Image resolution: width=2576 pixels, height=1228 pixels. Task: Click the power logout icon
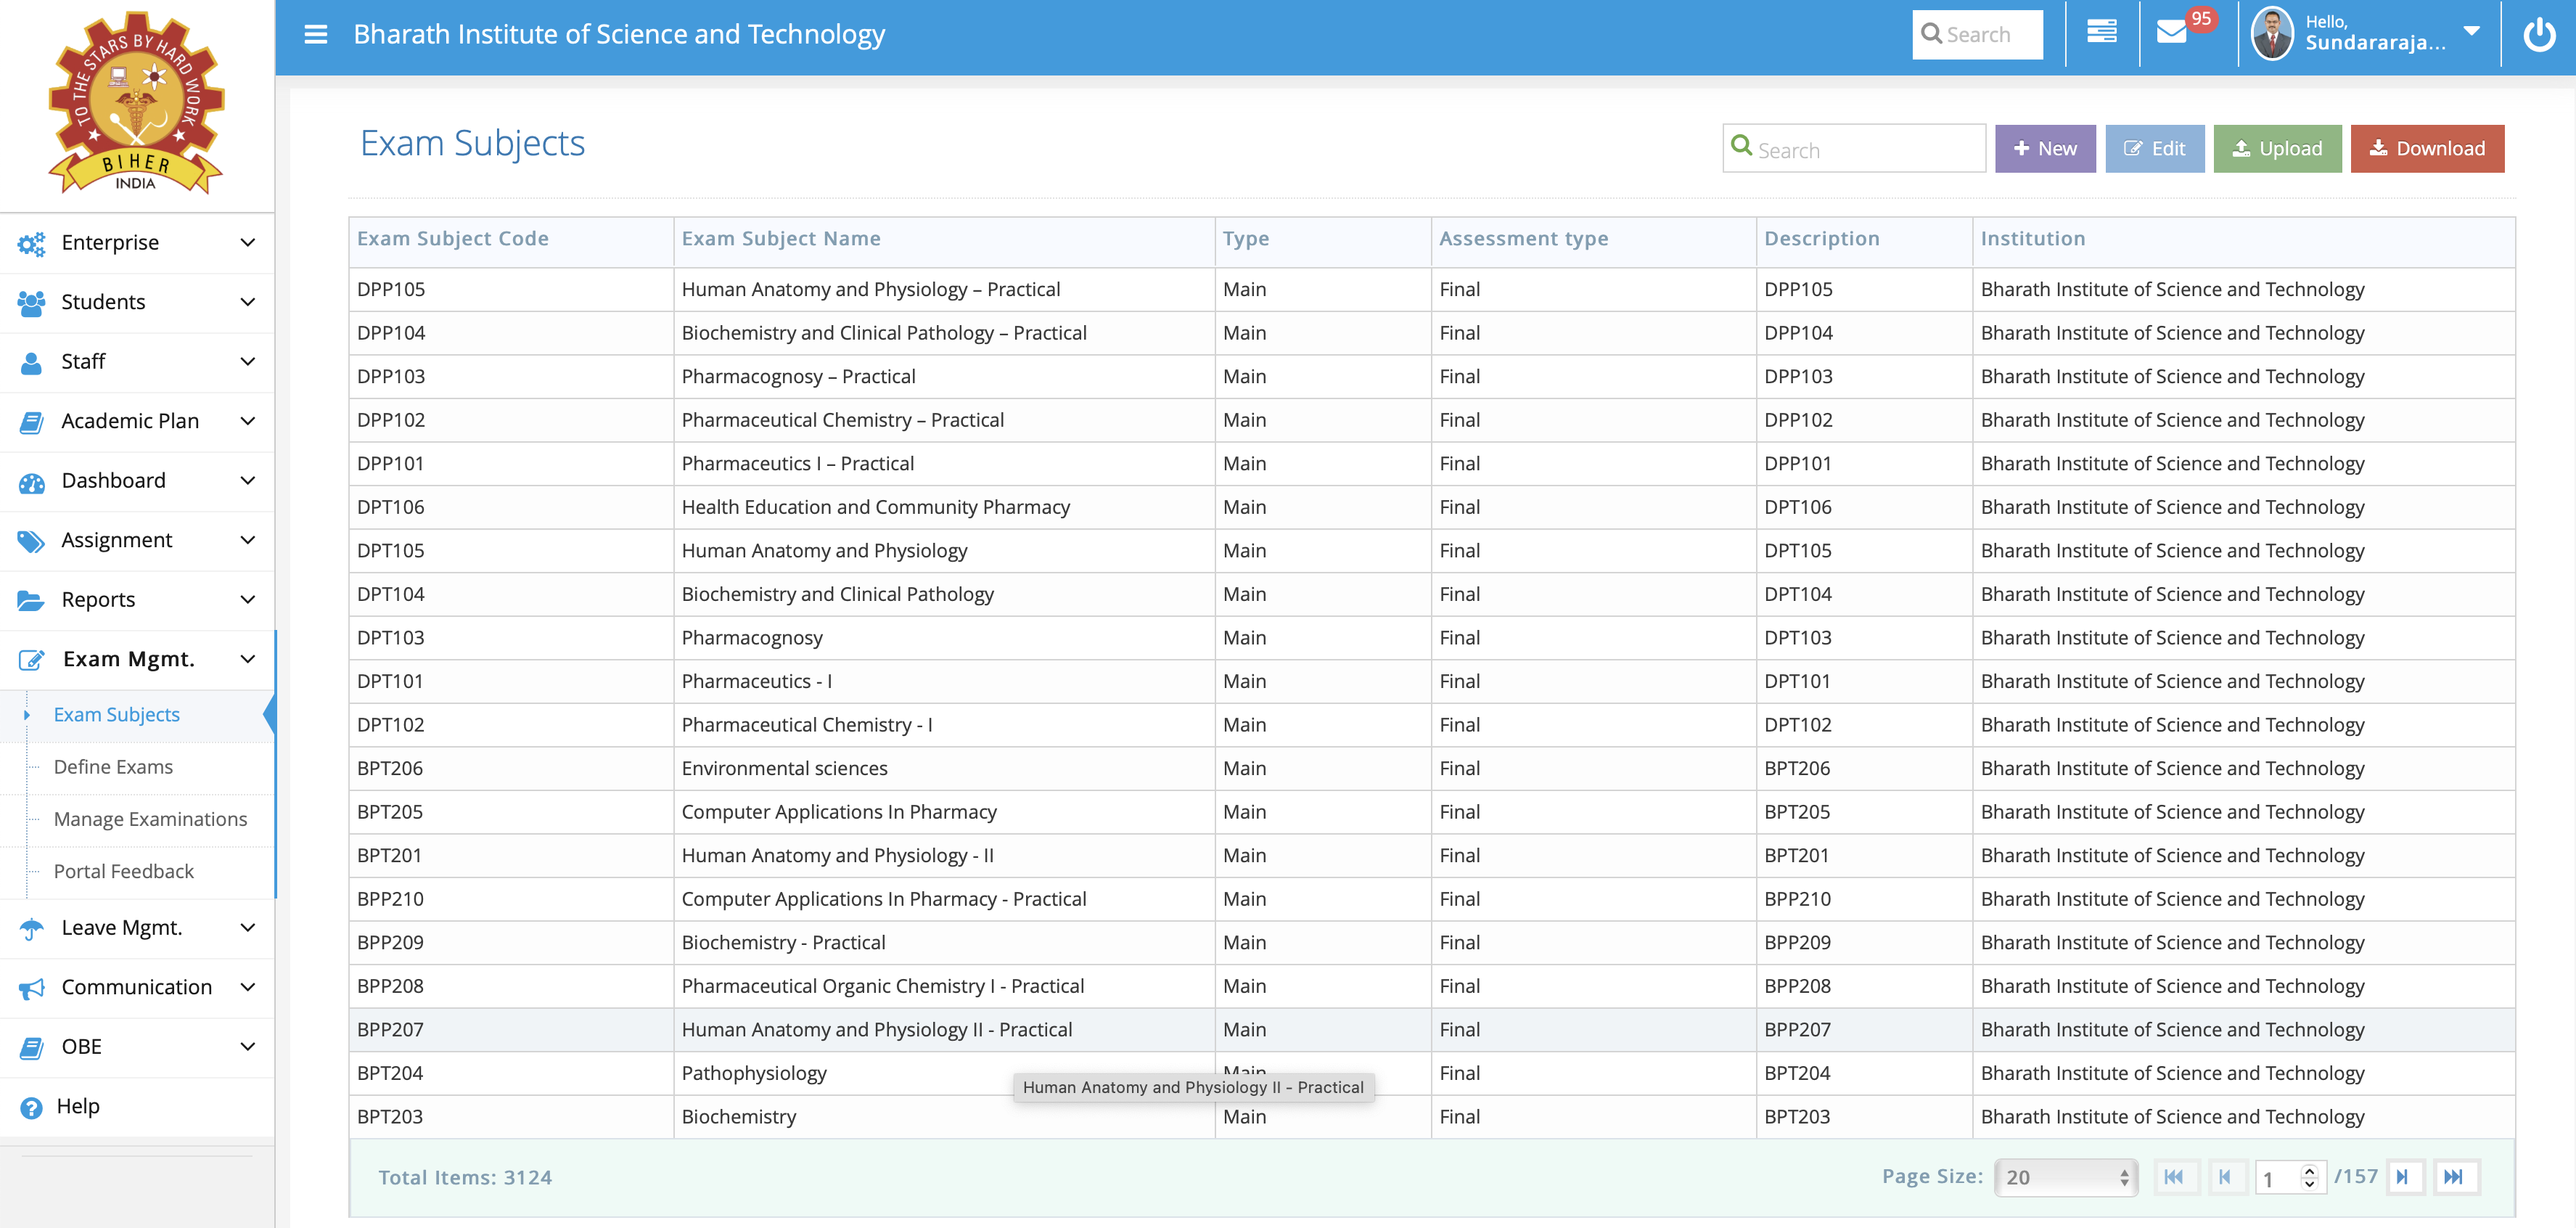tap(2539, 35)
